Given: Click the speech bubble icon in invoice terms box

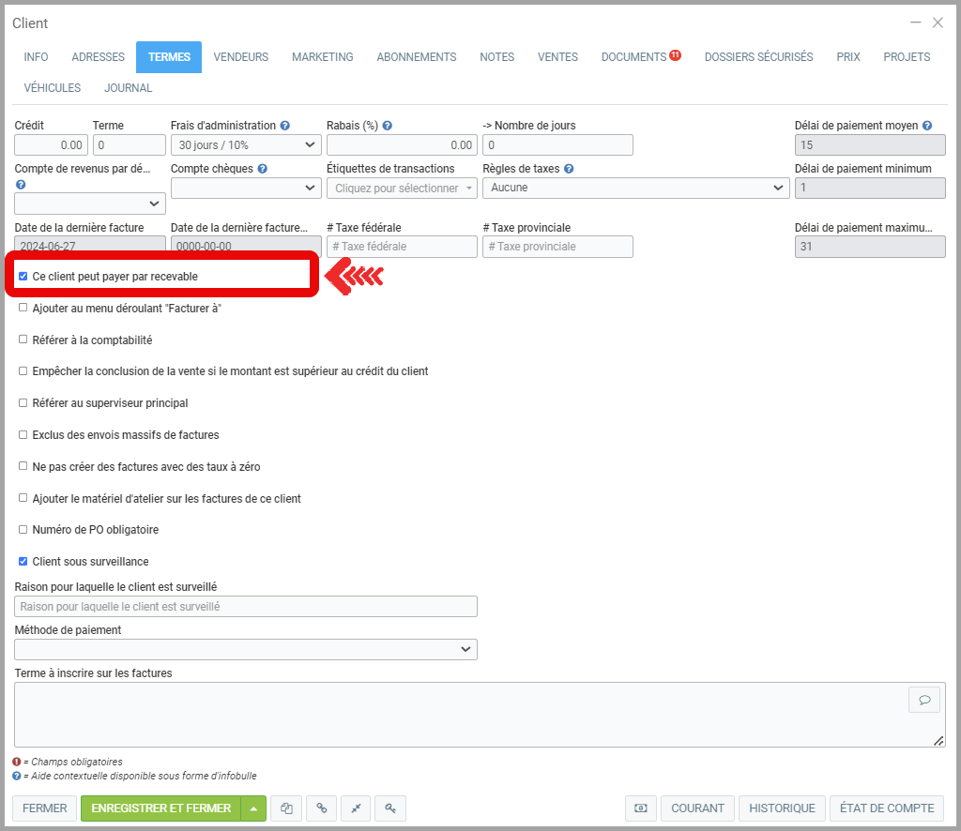Looking at the screenshot, I should point(924,700).
